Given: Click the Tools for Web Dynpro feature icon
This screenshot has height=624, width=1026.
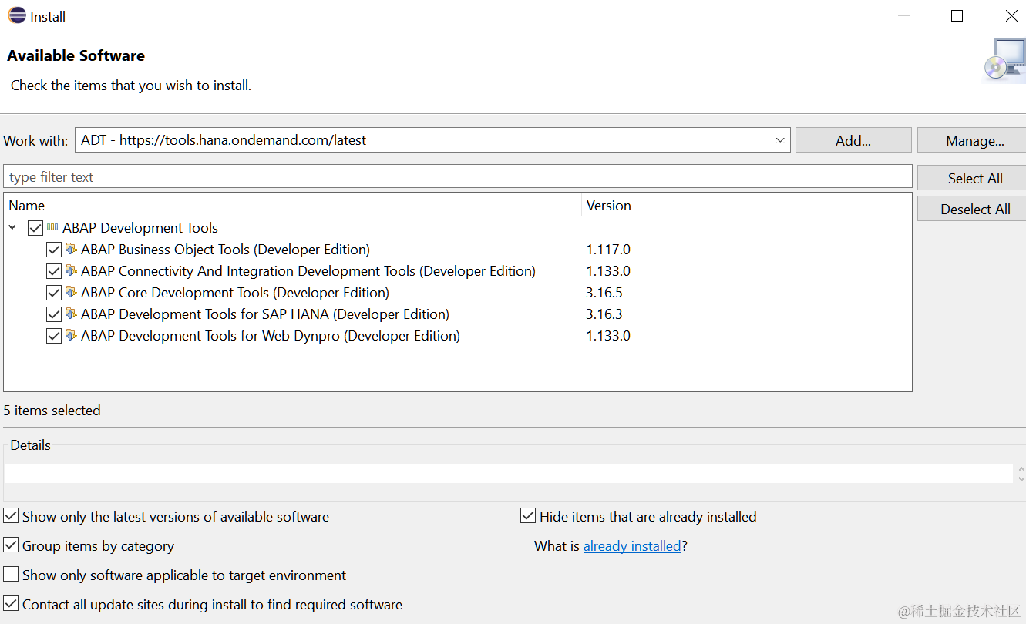Looking at the screenshot, I should coord(71,335).
